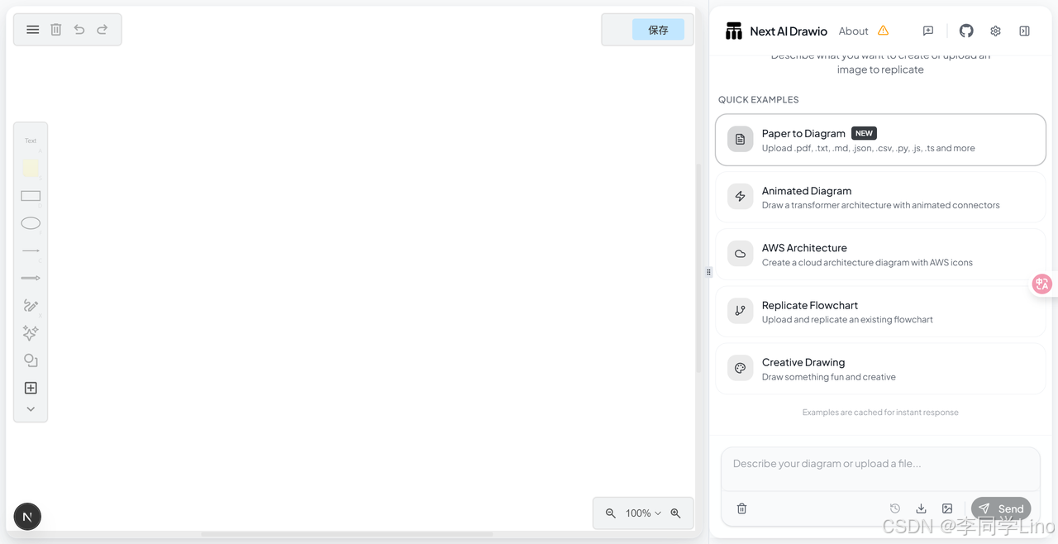Image resolution: width=1058 pixels, height=544 pixels.
Task: Choose the Creative Drawing example
Action: point(880,369)
